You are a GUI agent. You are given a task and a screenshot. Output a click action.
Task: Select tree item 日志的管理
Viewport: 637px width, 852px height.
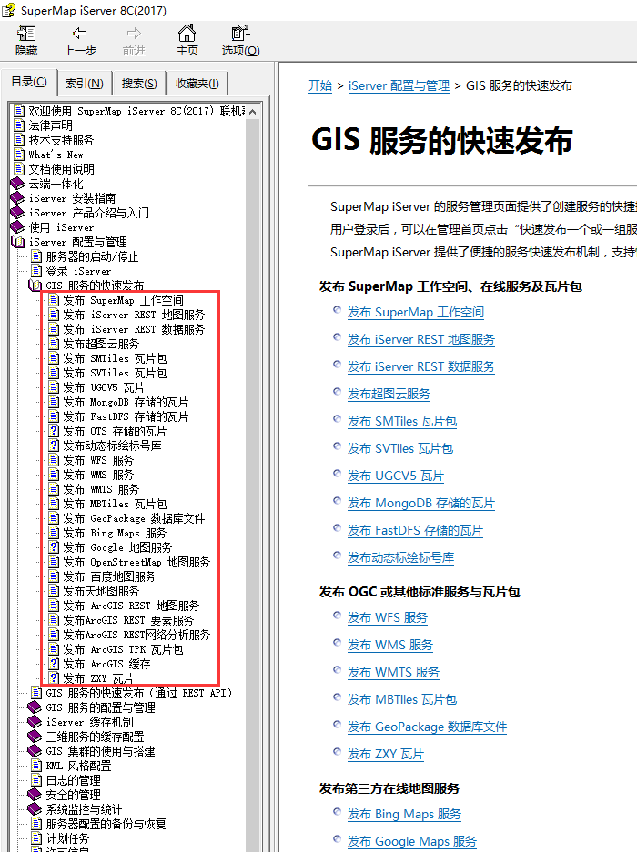(73, 780)
